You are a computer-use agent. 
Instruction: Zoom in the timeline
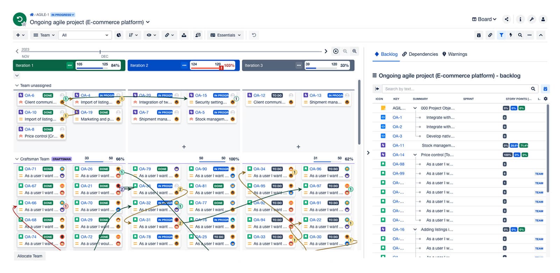pos(355,51)
